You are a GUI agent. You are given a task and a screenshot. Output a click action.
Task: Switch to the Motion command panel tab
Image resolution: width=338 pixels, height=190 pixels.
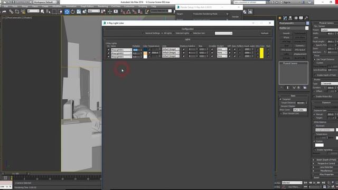pyautogui.click(x=296, y=18)
